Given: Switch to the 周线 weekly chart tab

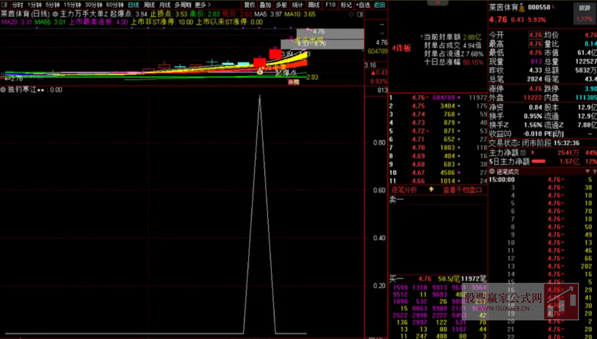Looking at the screenshot, I should click(x=149, y=4).
